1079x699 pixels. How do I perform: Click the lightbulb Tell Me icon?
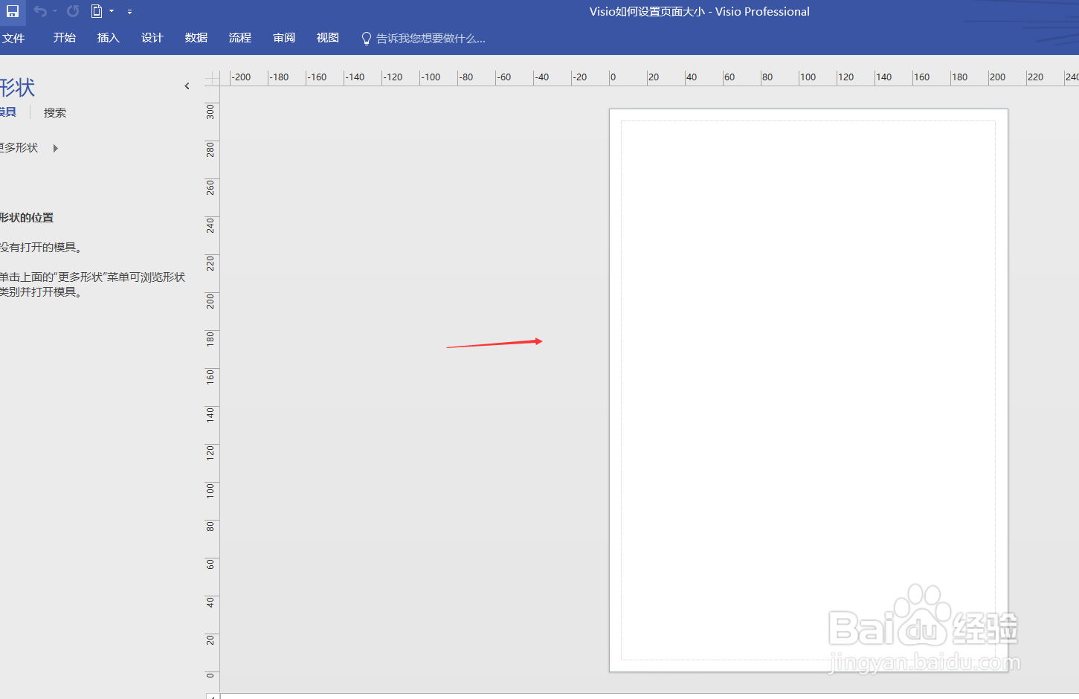(366, 39)
